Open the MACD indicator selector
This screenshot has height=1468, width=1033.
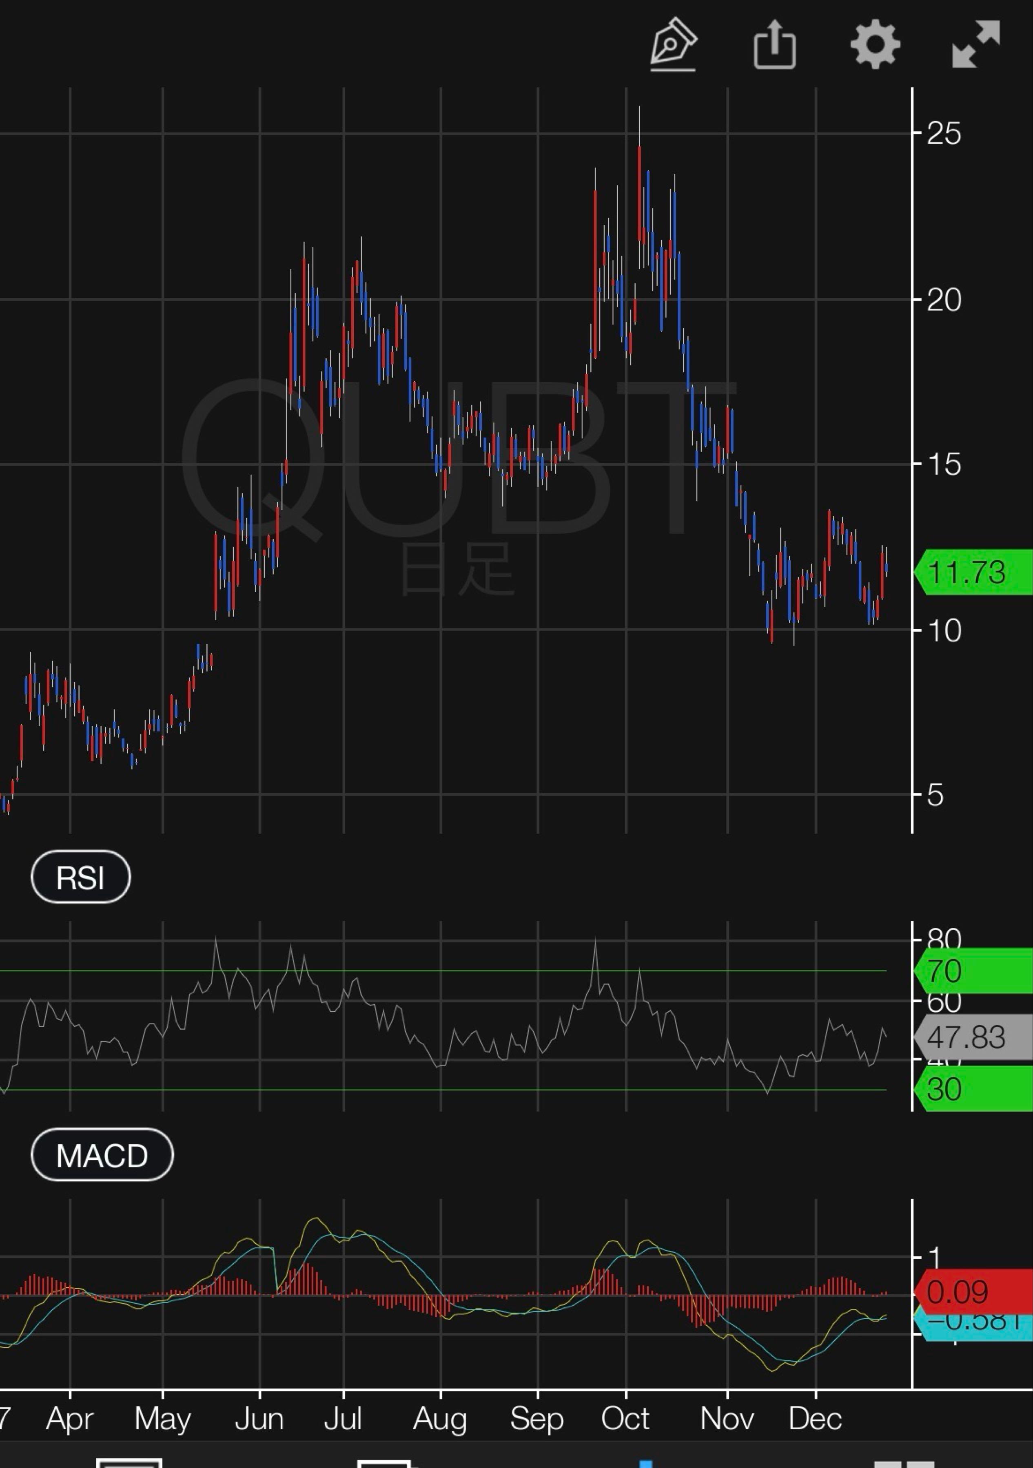(102, 1155)
